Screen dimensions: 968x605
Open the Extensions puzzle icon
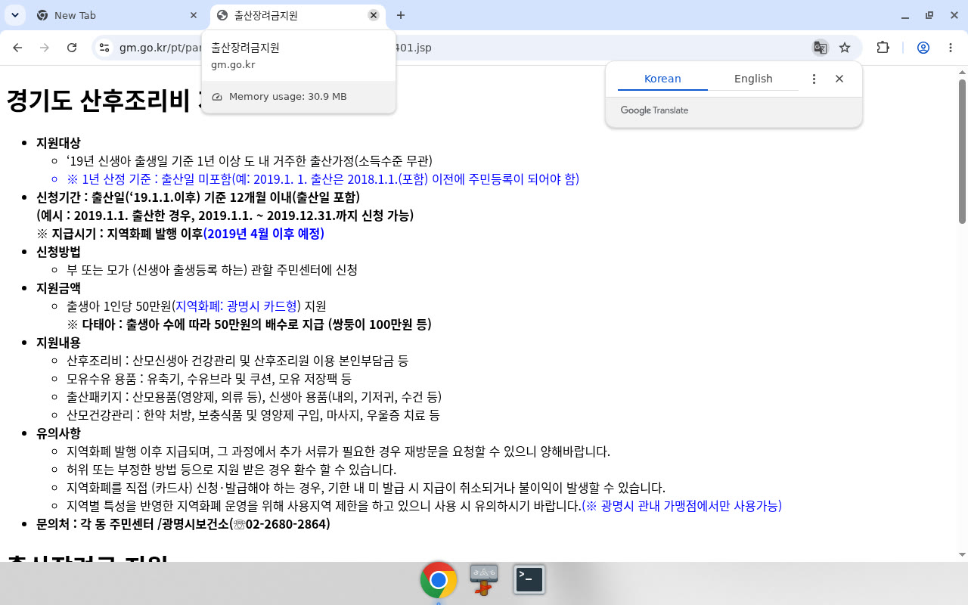[883, 48]
